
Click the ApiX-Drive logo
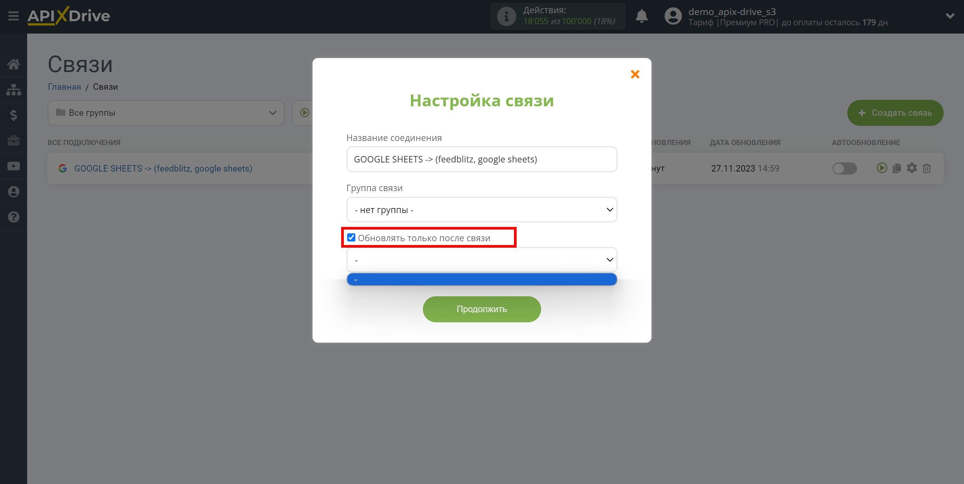click(69, 16)
